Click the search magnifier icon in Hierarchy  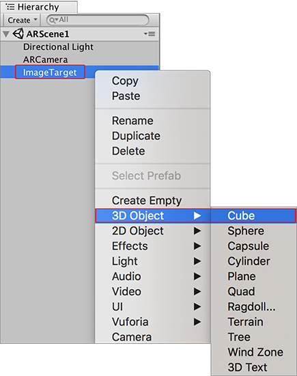52,20
